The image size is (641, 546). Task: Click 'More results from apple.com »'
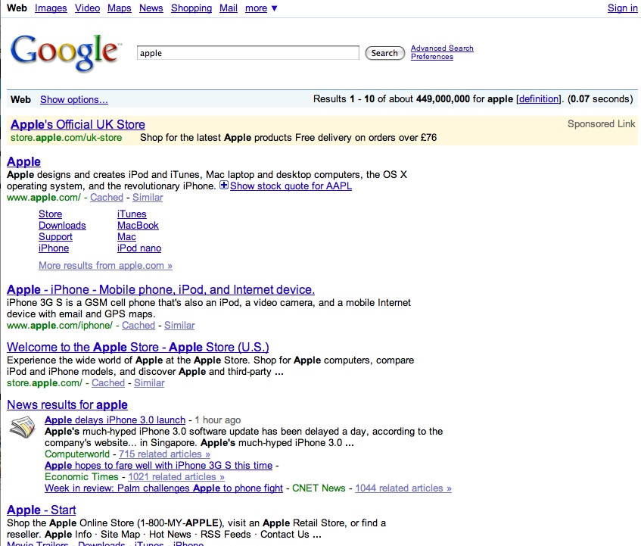tap(105, 266)
